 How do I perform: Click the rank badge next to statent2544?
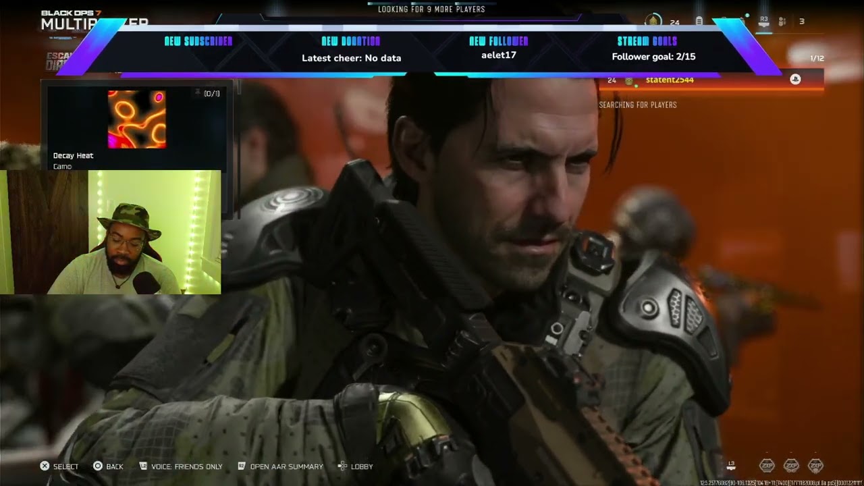click(x=628, y=81)
